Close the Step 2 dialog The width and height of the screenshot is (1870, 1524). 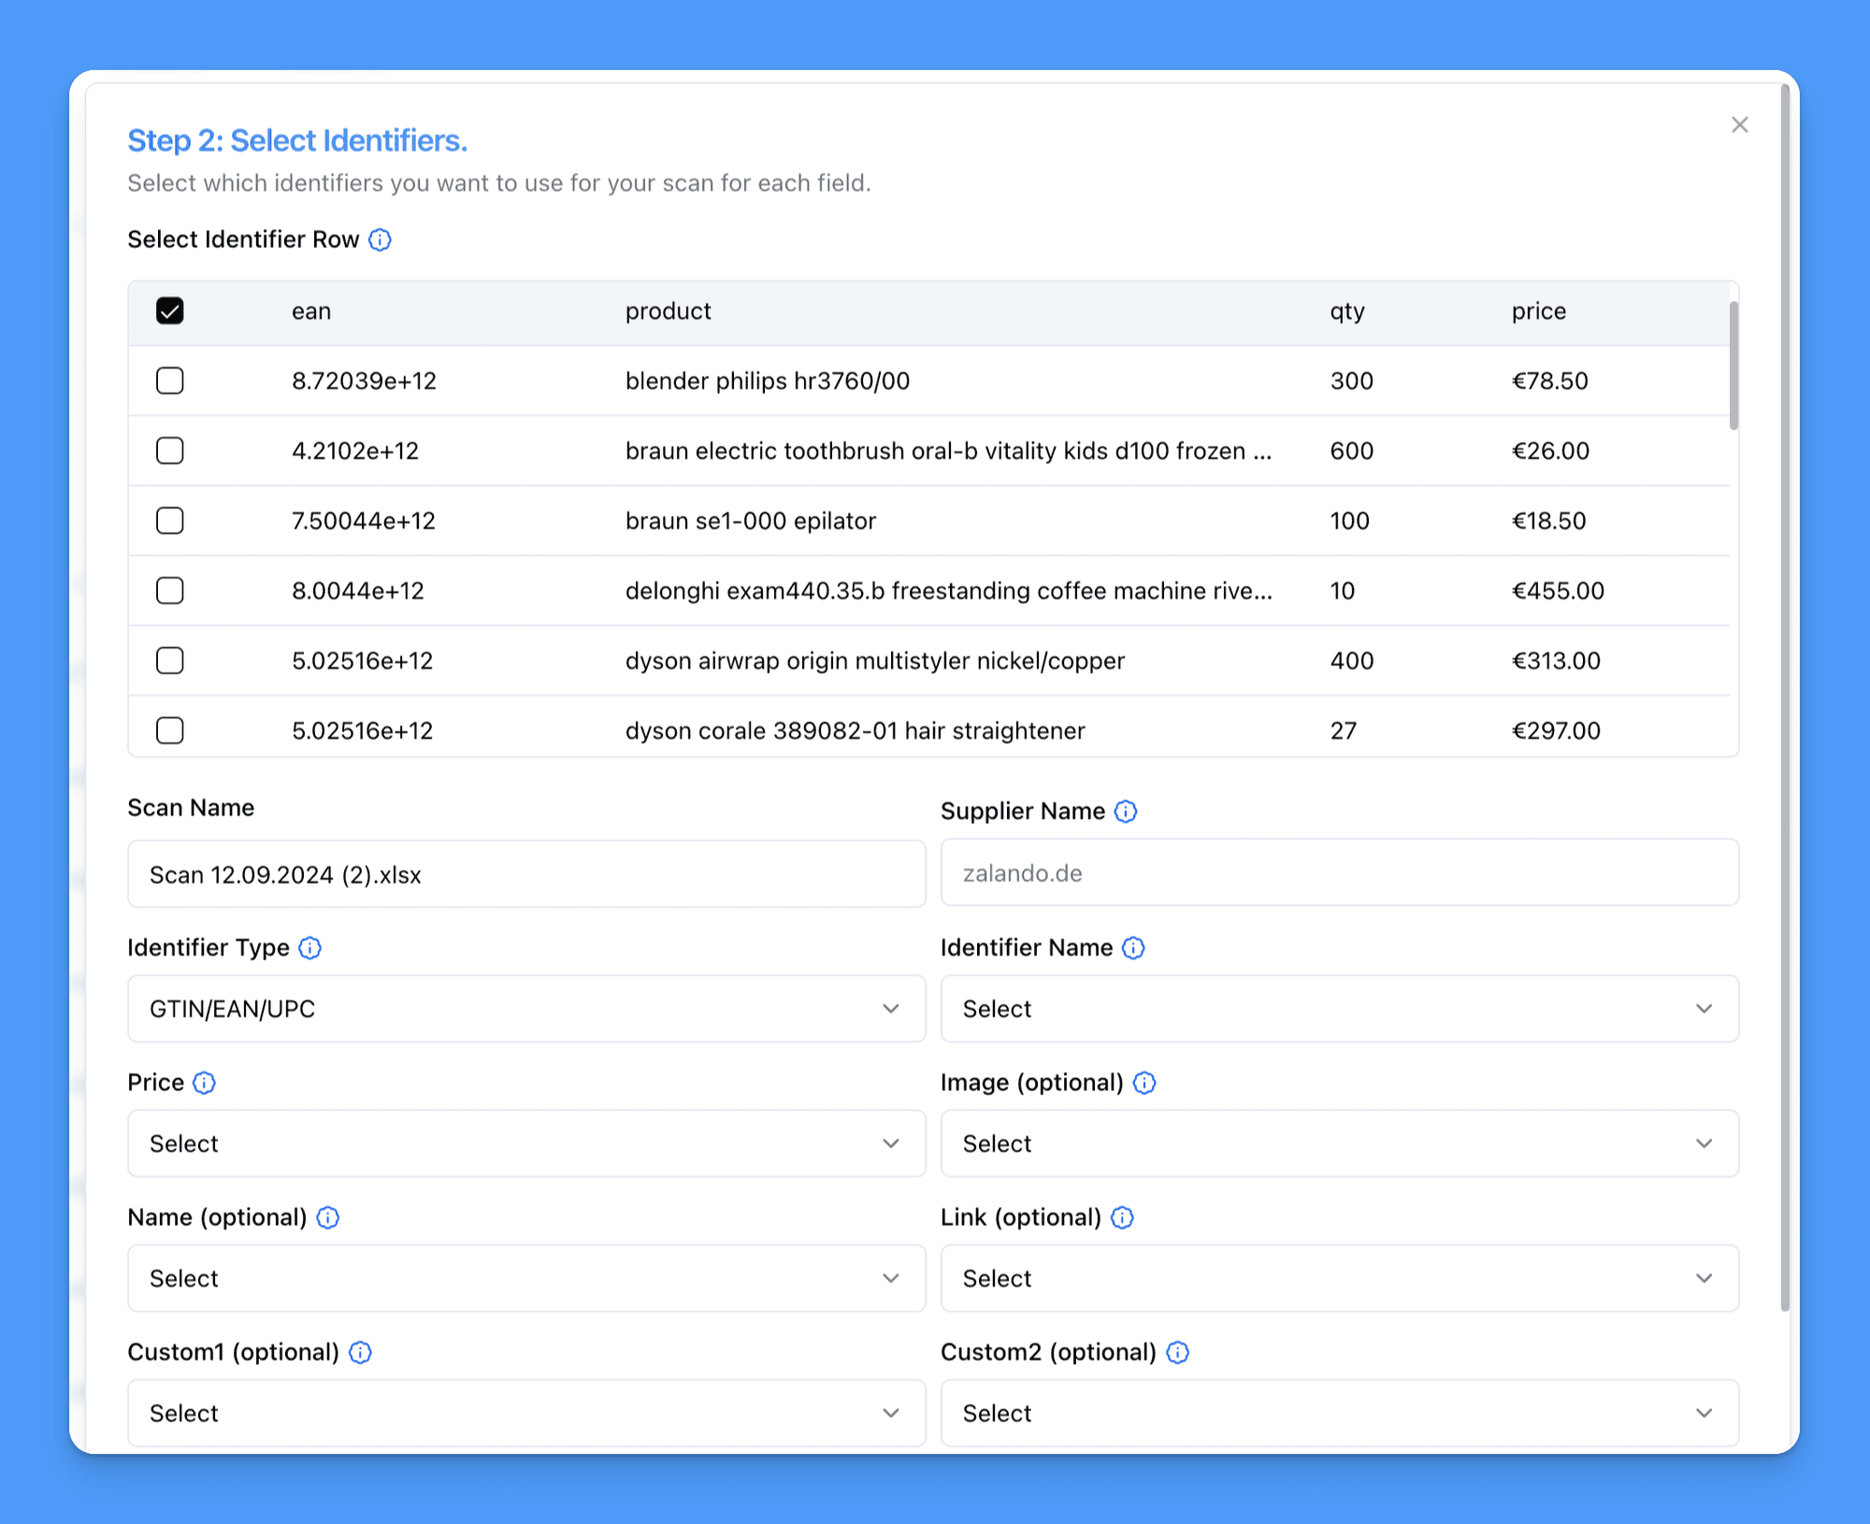pos(1739,125)
